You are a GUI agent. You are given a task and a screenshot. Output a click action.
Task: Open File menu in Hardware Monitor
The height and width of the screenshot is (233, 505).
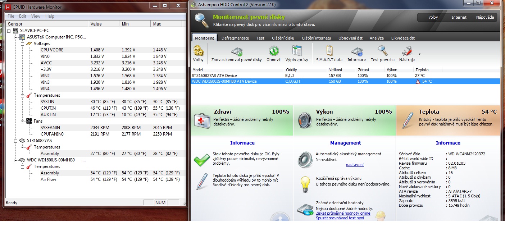11,16
